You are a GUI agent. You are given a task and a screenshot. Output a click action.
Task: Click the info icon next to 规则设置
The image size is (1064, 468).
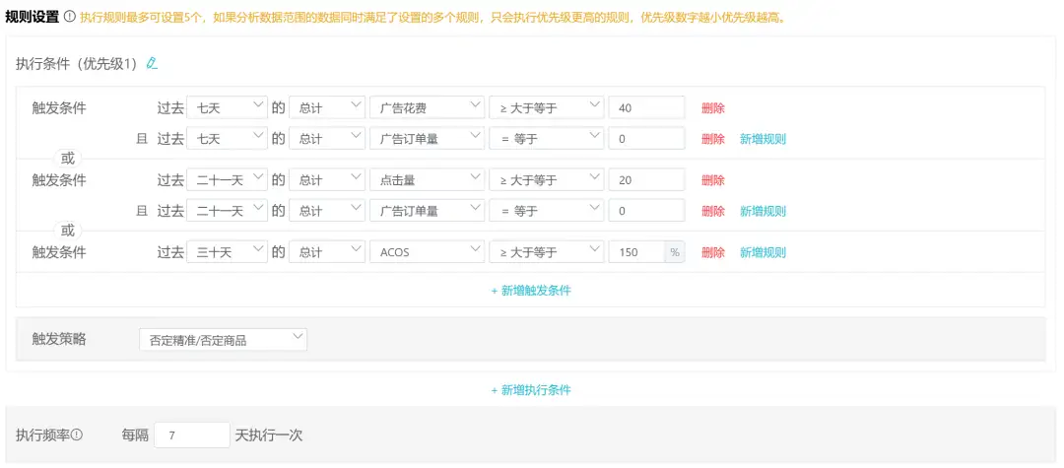(x=70, y=18)
